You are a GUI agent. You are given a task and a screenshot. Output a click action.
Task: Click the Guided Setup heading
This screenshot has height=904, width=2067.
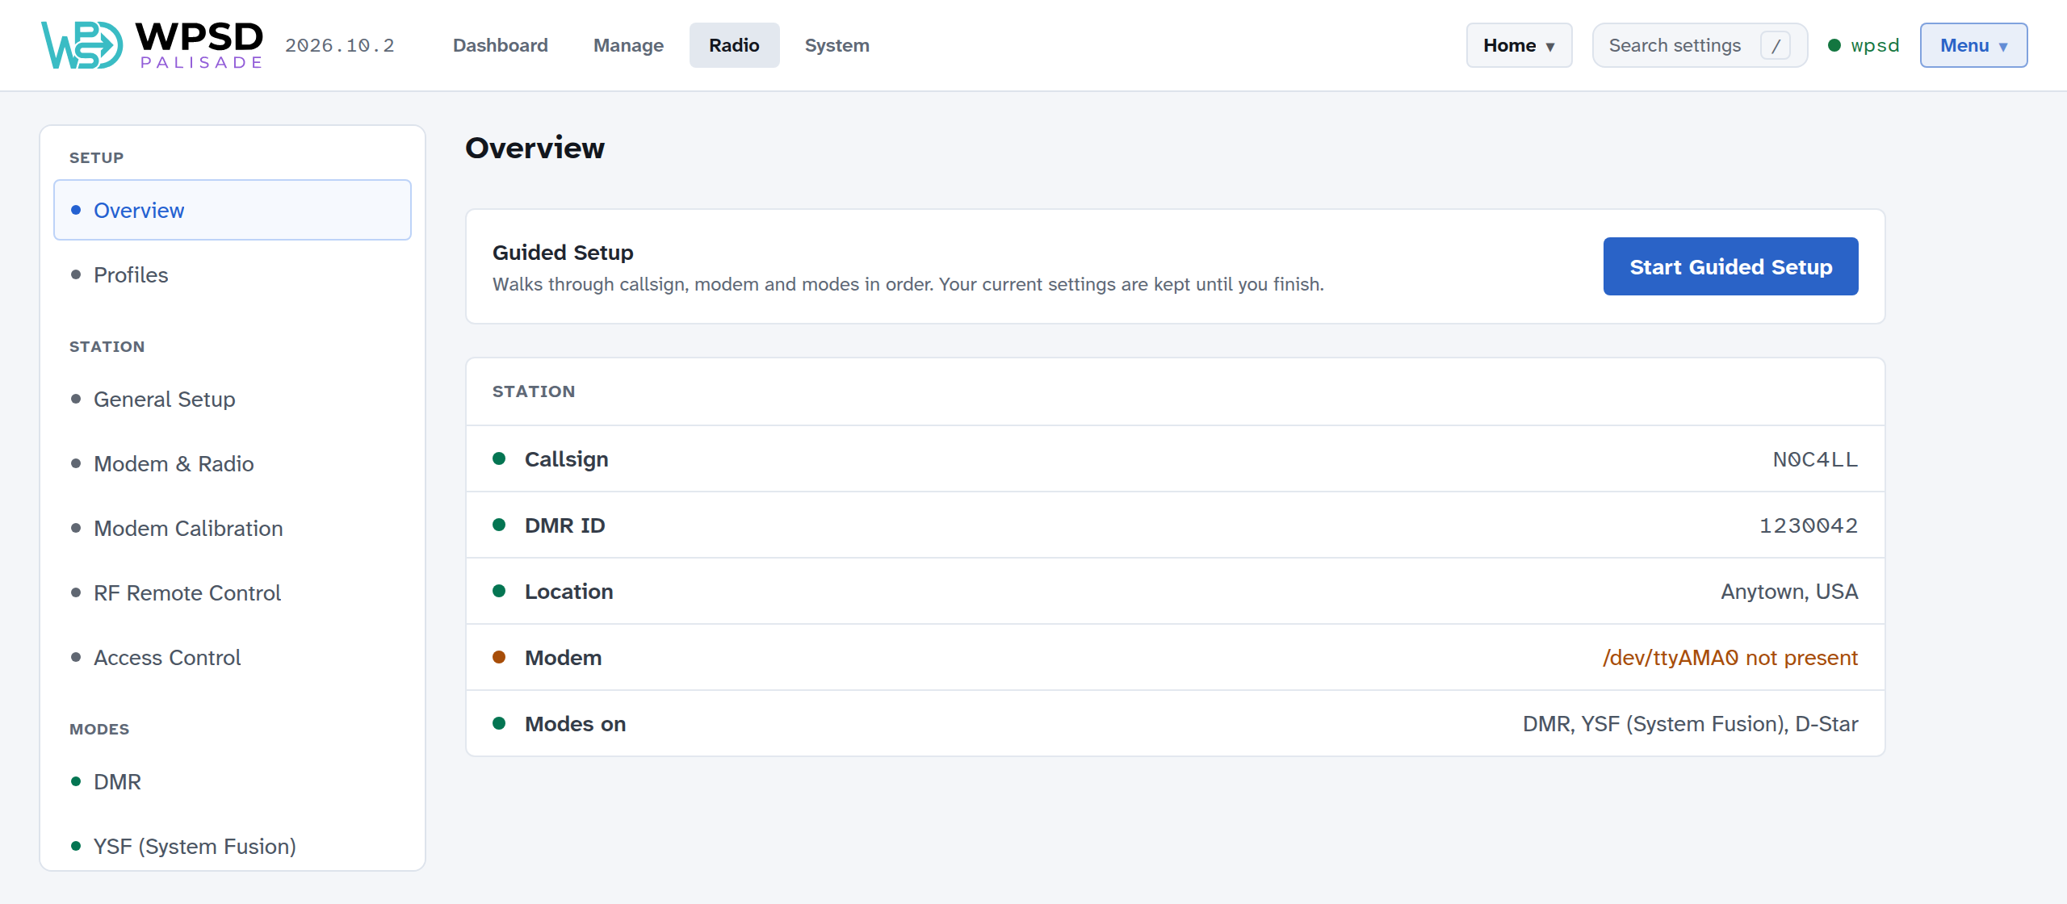pyautogui.click(x=563, y=253)
